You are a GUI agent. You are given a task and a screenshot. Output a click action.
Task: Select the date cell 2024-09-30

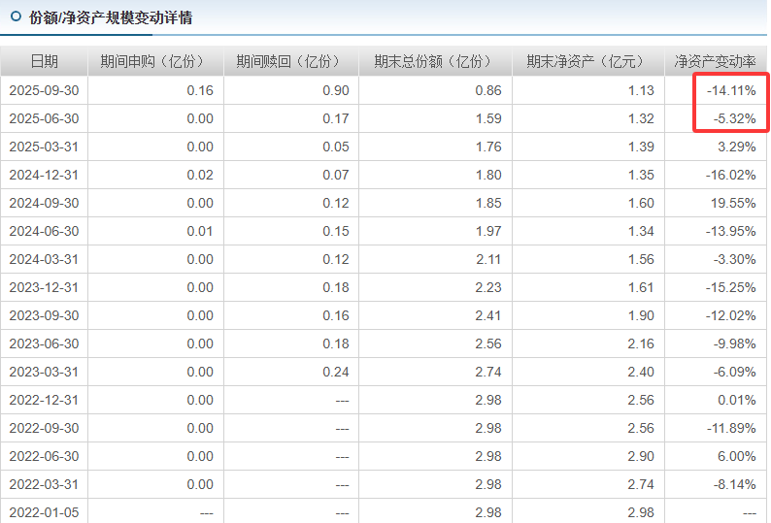coord(44,203)
